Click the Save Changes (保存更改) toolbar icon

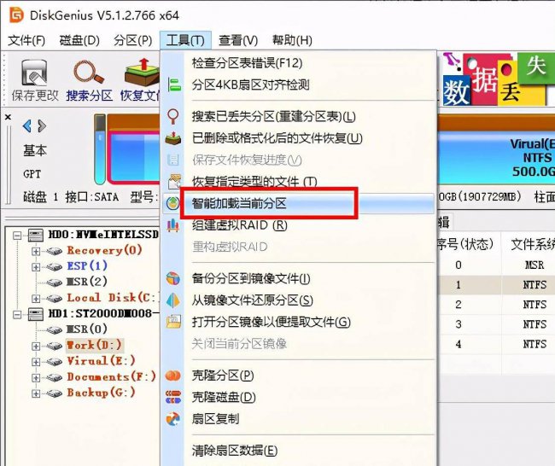click(x=34, y=73)
